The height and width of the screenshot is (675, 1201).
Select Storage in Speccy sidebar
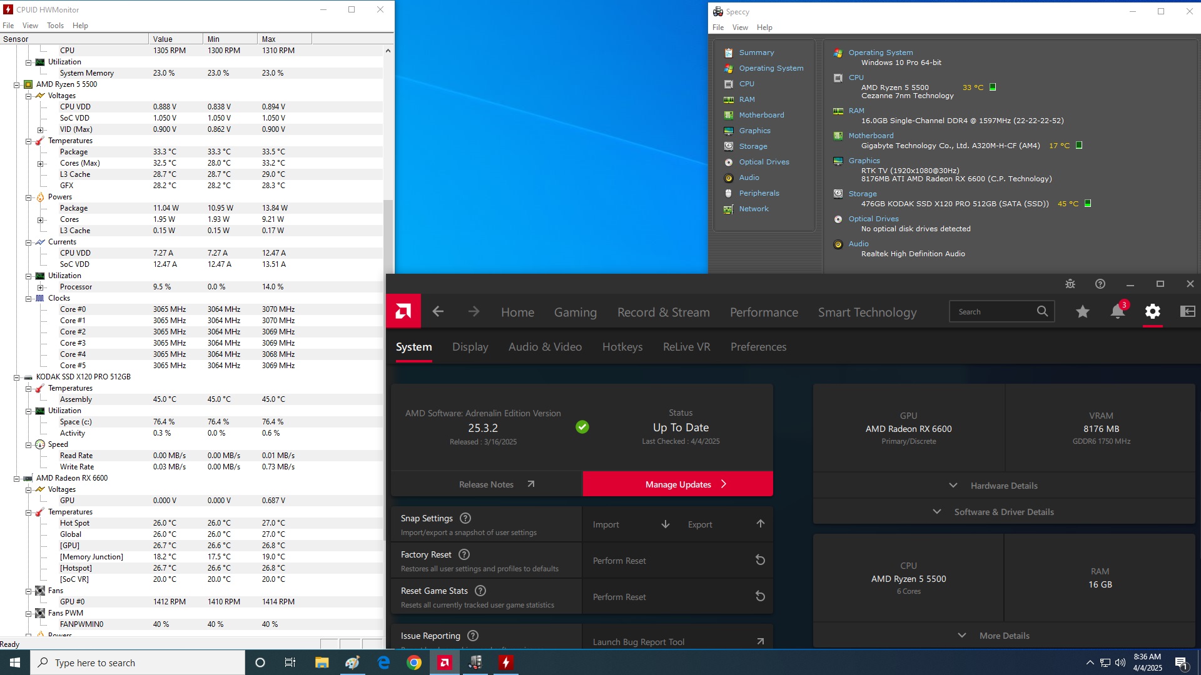[753, 146]
